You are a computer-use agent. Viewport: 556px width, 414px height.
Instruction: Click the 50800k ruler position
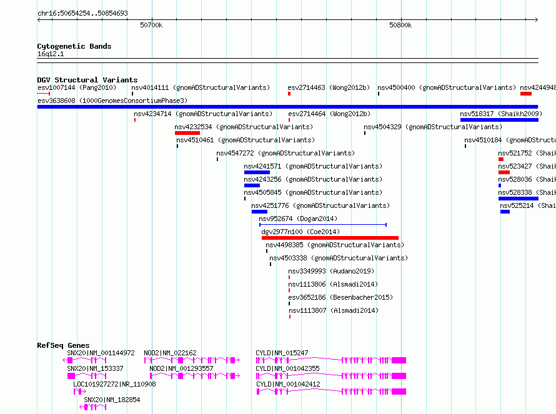click(400, 25)
